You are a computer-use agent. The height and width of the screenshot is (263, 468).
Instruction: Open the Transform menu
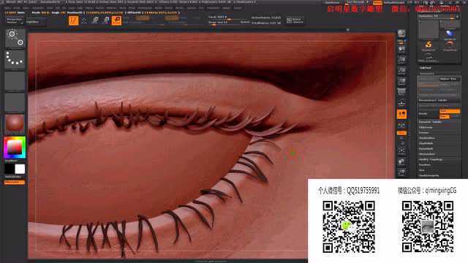[213, 8]
